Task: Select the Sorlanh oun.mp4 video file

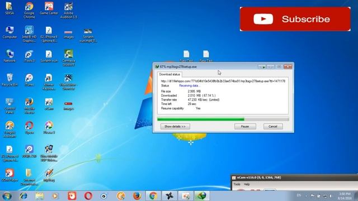Action: point(88,35)
